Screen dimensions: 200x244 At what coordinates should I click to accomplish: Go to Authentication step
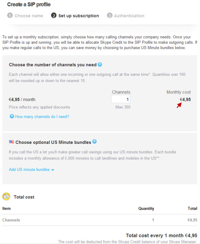[x=129, y=16]
